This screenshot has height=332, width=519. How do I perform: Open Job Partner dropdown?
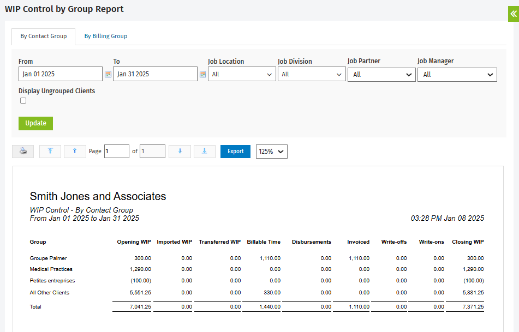(381, 75)
